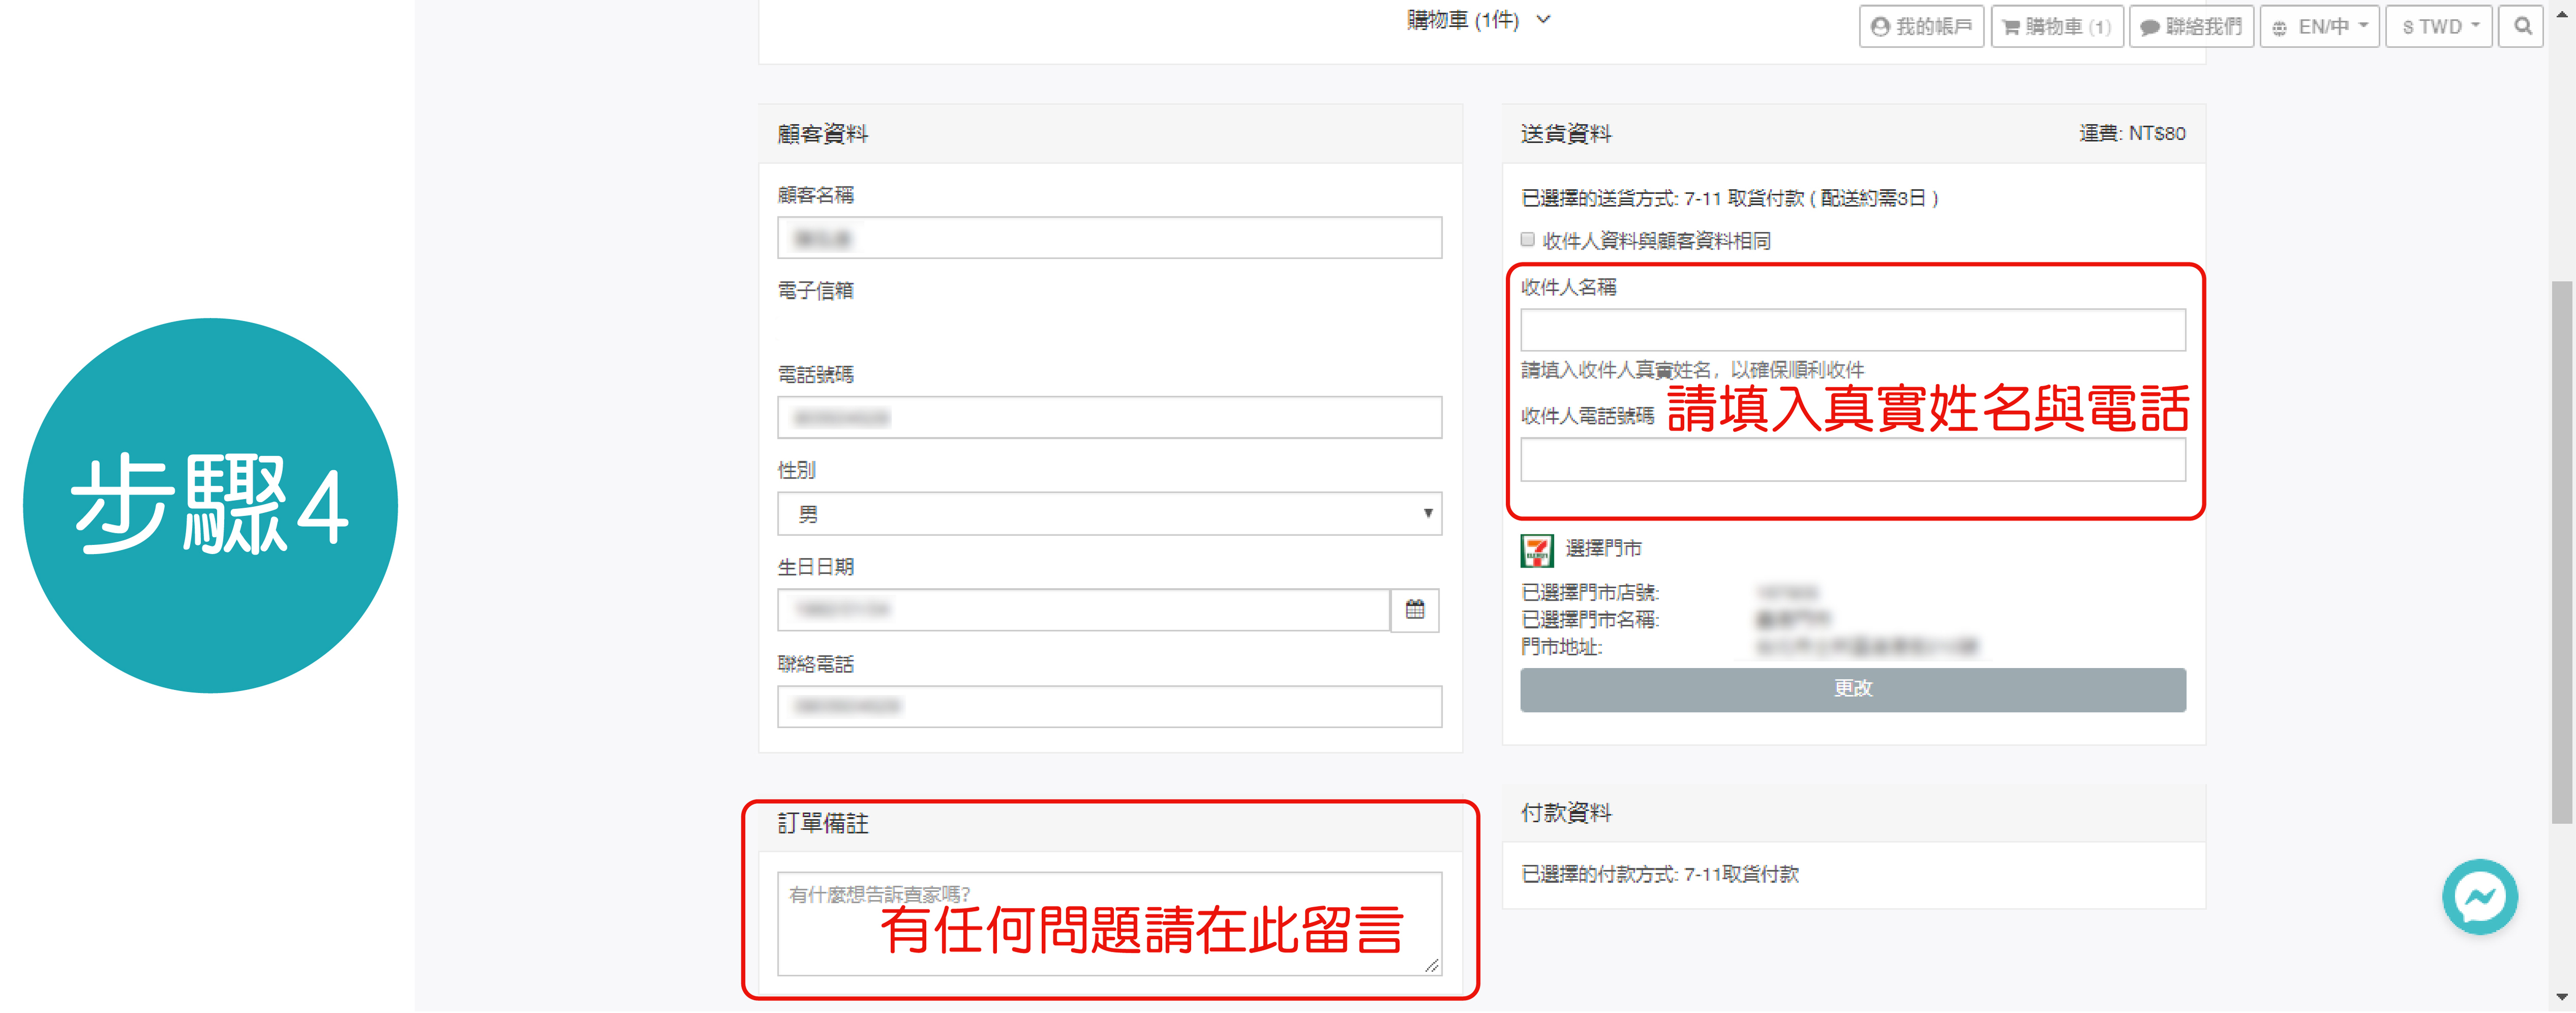
Task: Click the 7-Eleven store logo icon
Action: click(1536, 550)
